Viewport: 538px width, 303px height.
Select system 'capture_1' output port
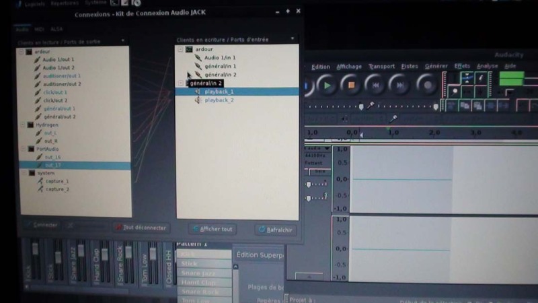click(x=57, y=181)
